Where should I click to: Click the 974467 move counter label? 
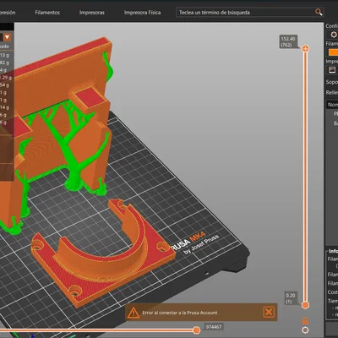pos(214,327)
